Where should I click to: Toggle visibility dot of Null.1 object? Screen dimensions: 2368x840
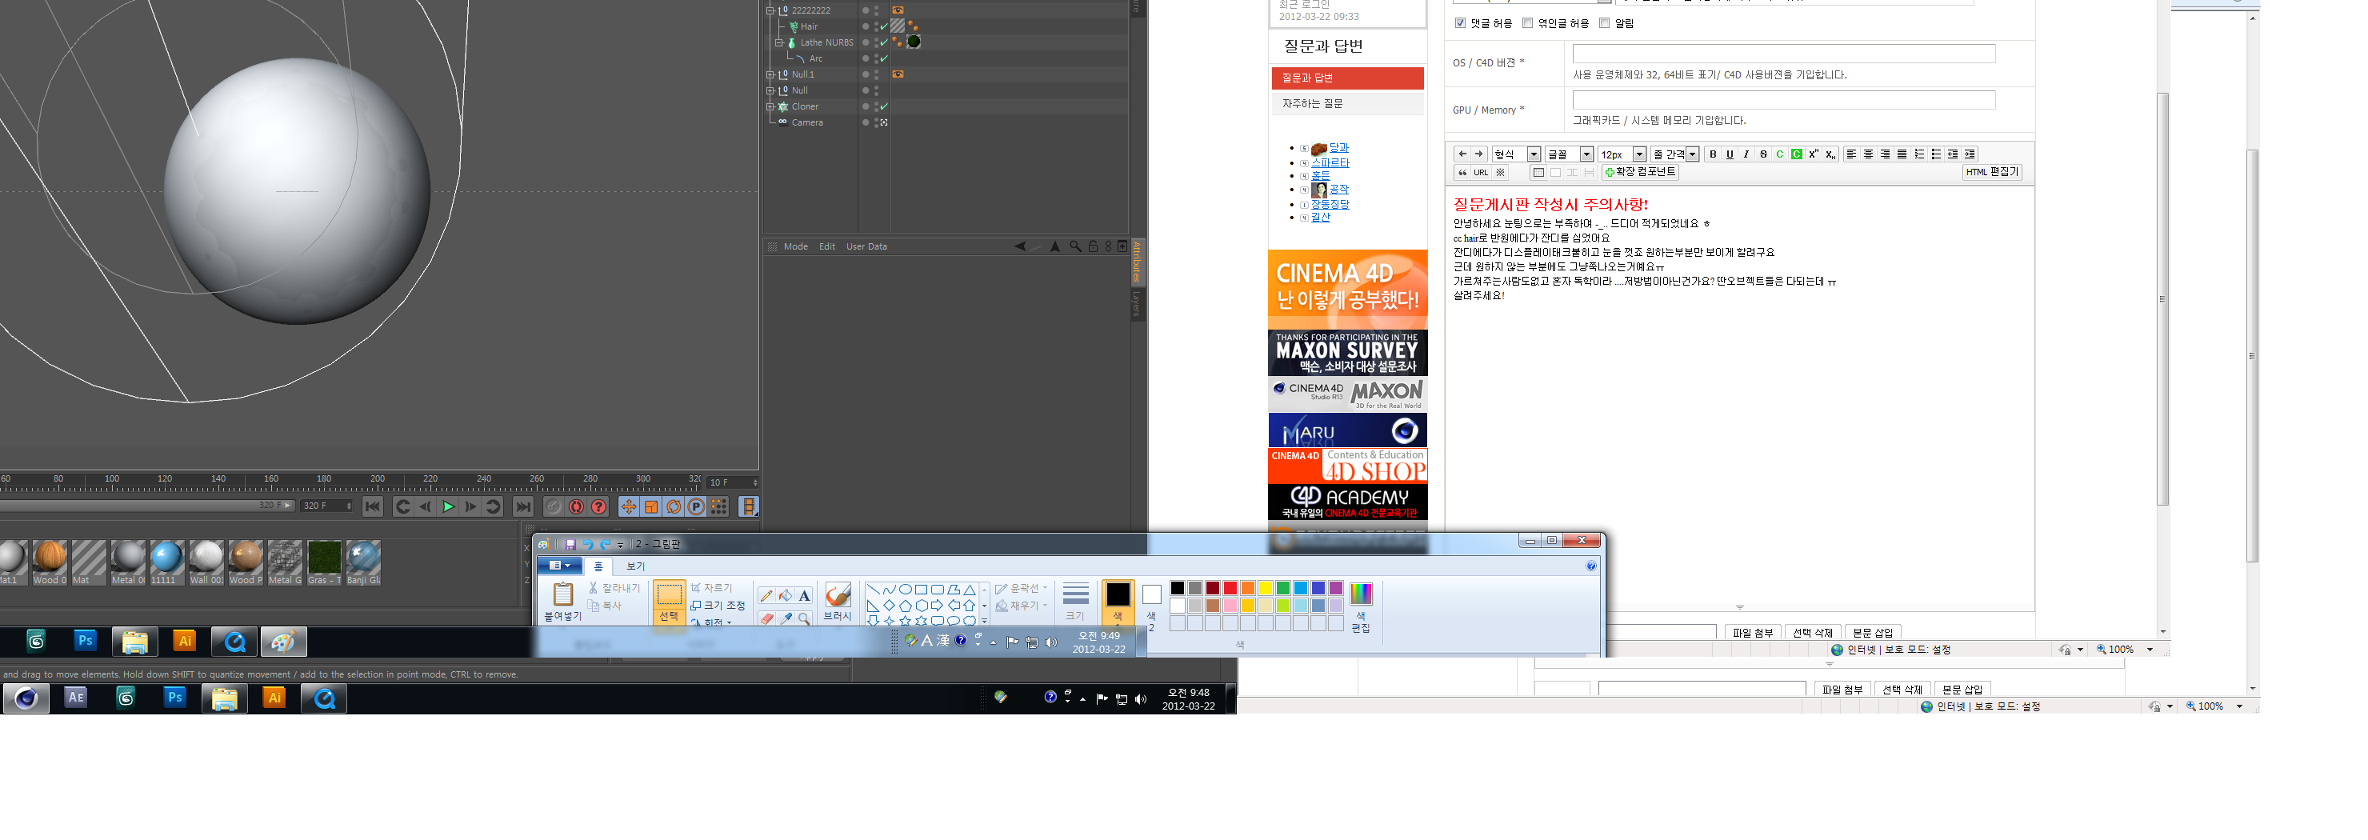865,74
